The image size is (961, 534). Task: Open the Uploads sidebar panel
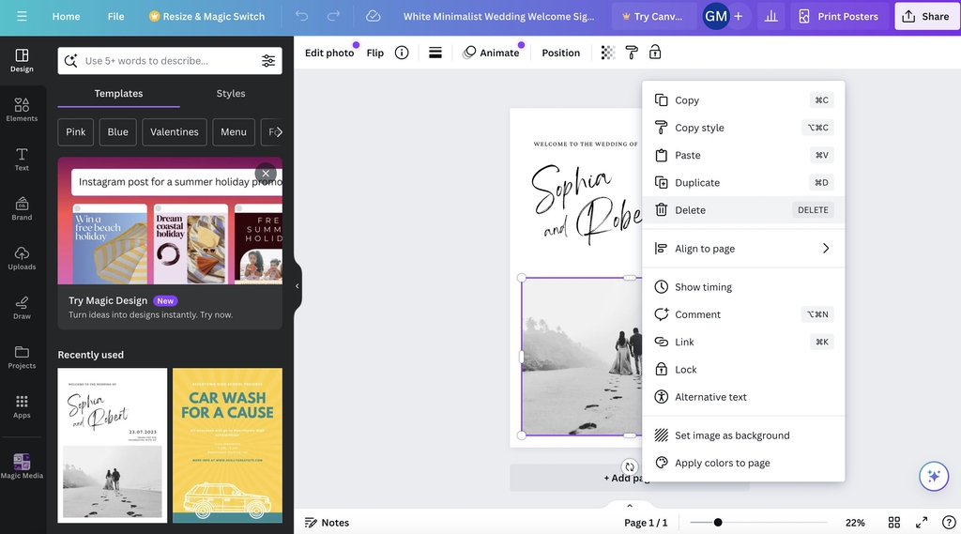click(x=22, y=258)
